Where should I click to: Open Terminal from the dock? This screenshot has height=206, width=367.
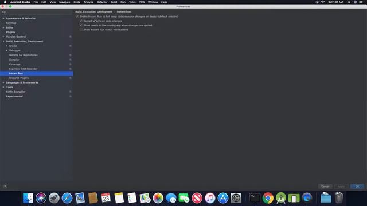[255, 198]
